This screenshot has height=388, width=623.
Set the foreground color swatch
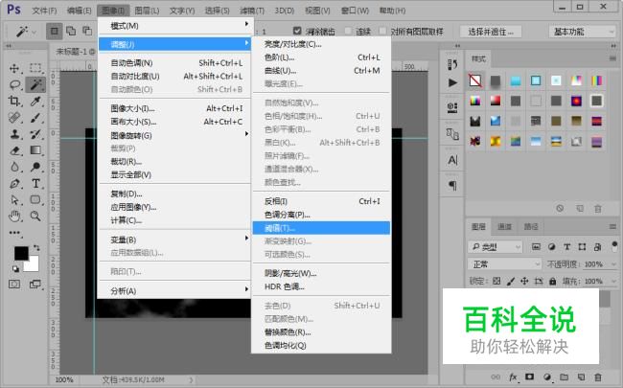pos(21,253)
